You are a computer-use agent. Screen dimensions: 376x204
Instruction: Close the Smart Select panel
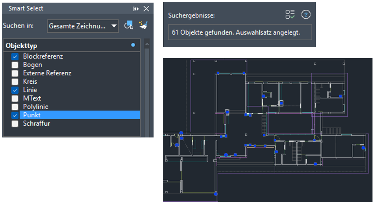point(147,9)
